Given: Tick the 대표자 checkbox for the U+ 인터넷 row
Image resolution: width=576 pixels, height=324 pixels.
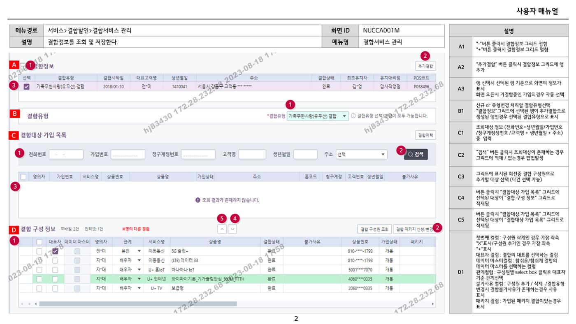Looking at the screenshot, I should pyautogui.click(x=55, y=279).
